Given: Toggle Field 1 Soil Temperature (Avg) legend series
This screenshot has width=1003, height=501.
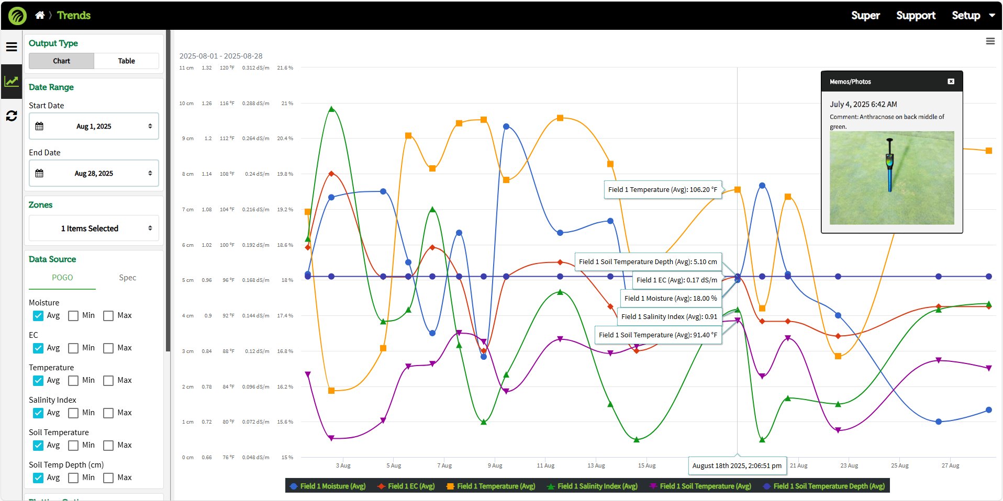Looking at the screenshot, I should click(700, 486).
